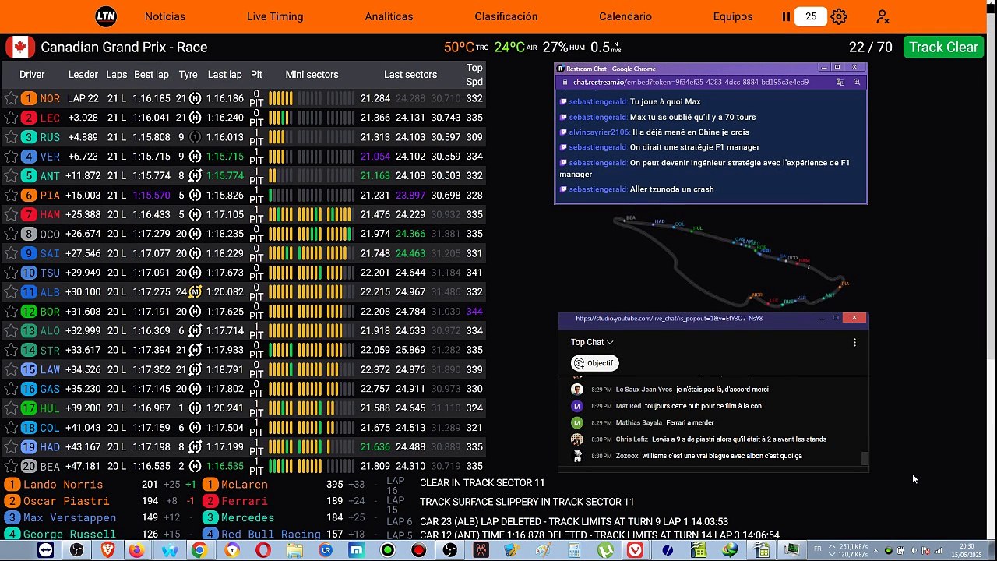Open the Noticias menu

pos(165,16)
